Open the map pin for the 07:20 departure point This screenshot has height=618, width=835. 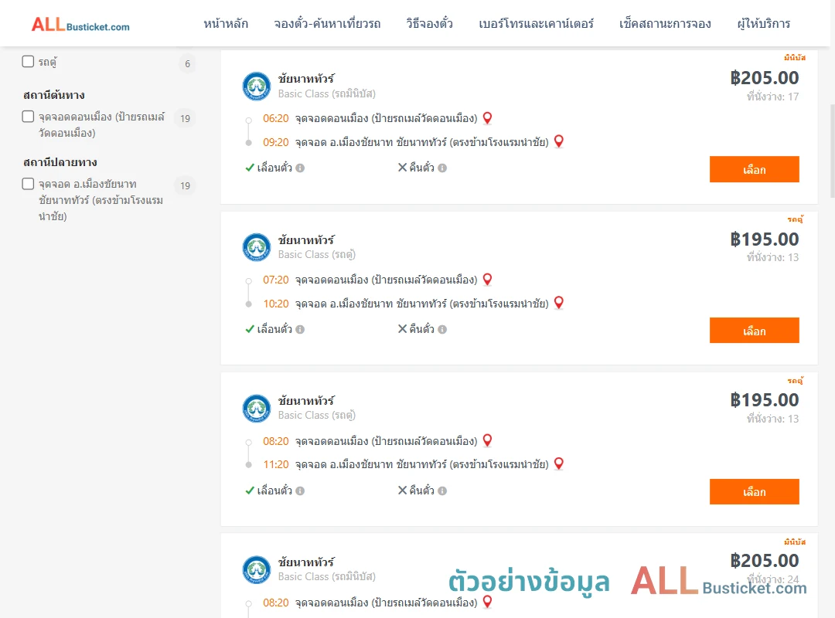487,280
